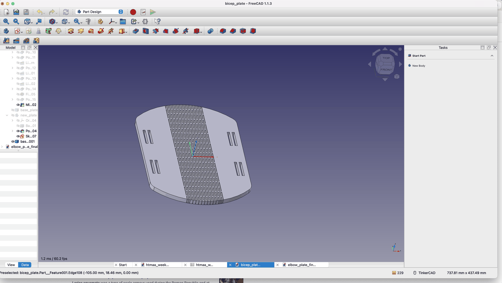Select the Pocket tool icon
The width and height of the screenshot is (502, 283).
pos(136,31)
